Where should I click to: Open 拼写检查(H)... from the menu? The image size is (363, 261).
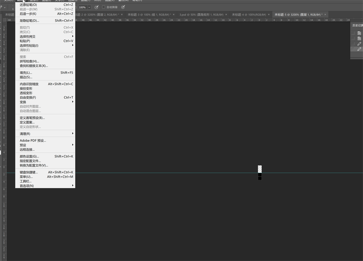[x=45, y=61]
